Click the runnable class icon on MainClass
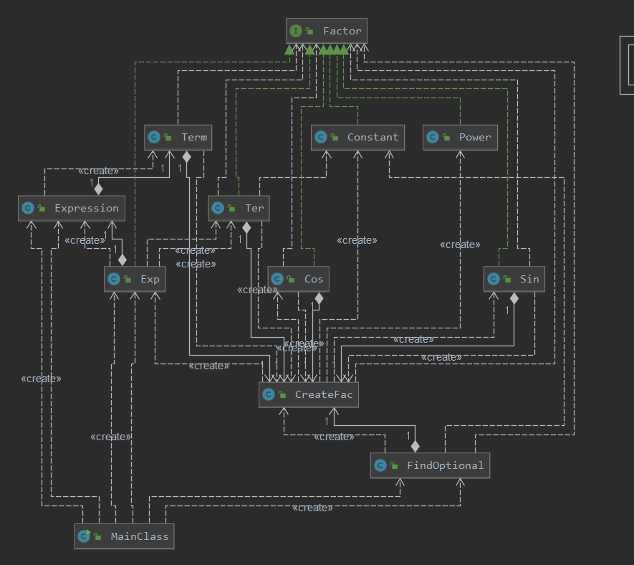This screenshot has width=634, height=565. [x=84, y=536]
